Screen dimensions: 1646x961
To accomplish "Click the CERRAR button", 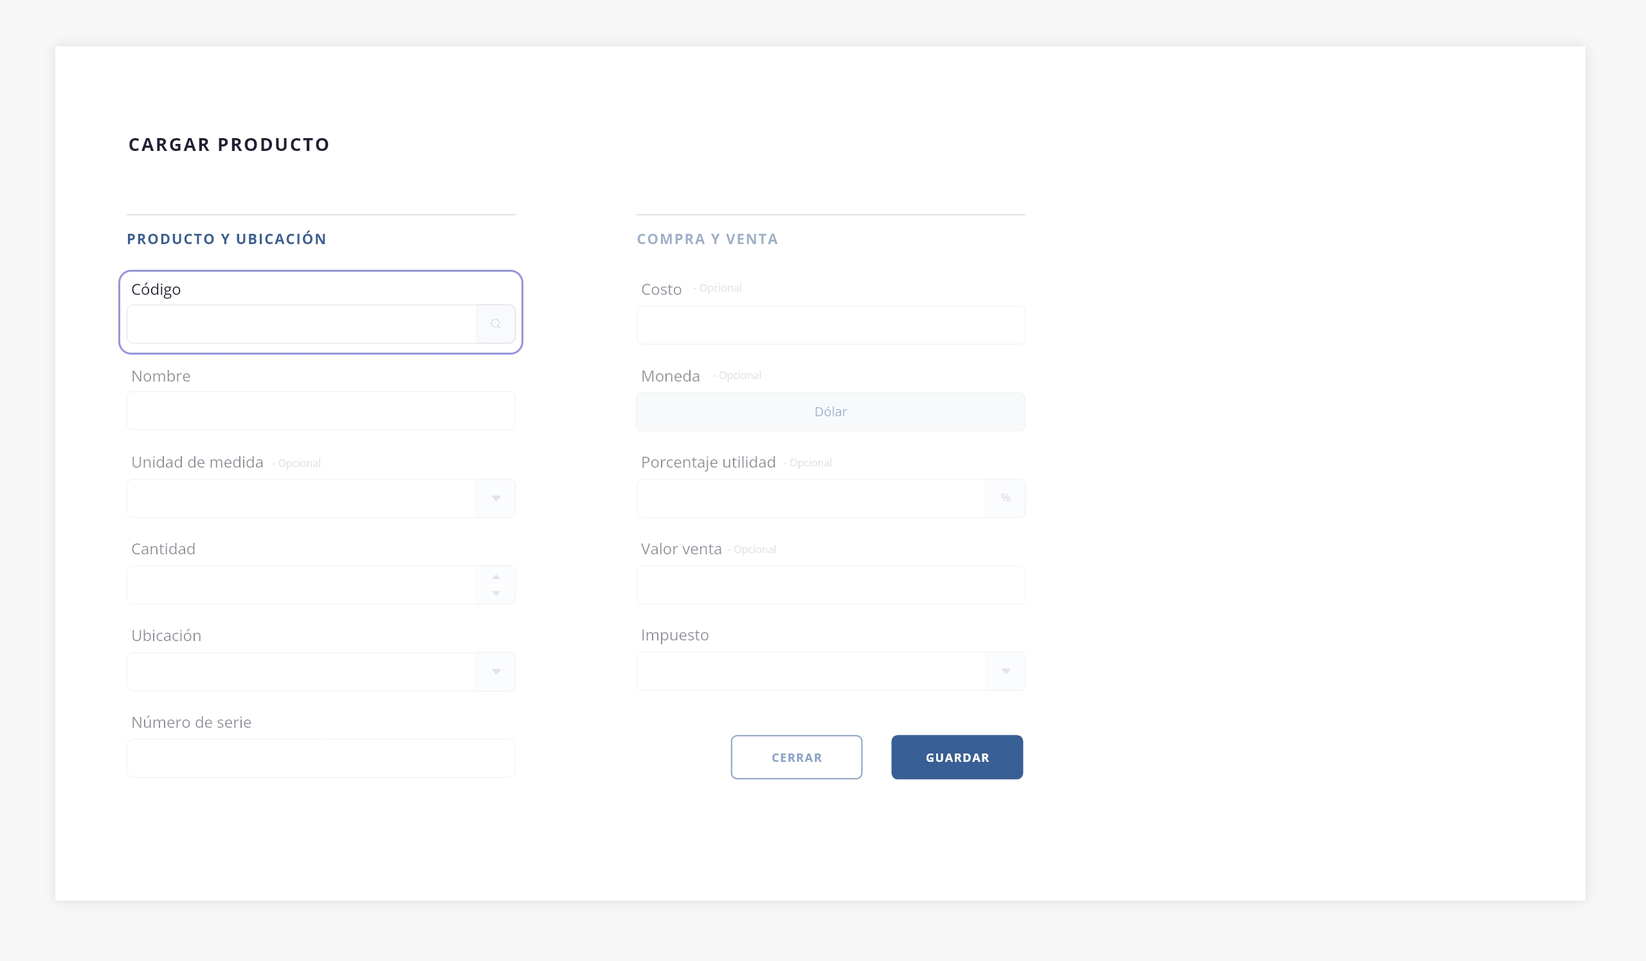I will pos(796,757).
